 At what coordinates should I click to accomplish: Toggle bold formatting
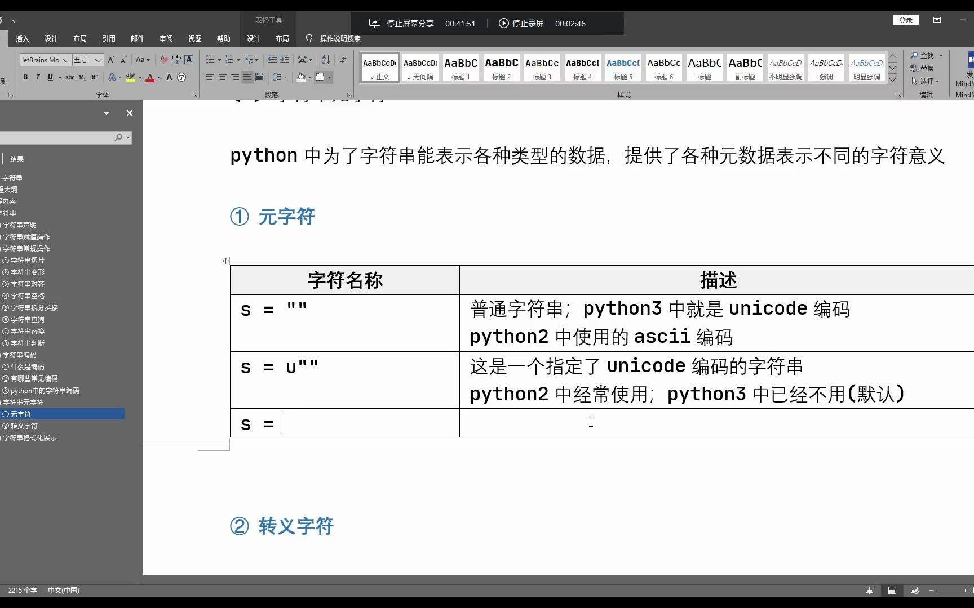point(25,77)
